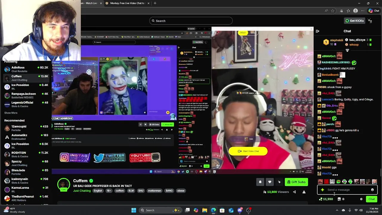Screen dimensions: 382x215
Task: Click the chat scrollbar
Action: [x=381, y=172]
